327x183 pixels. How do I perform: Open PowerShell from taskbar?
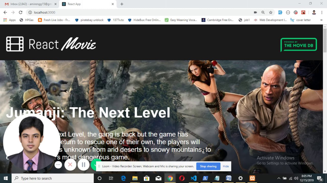[205, 178]
